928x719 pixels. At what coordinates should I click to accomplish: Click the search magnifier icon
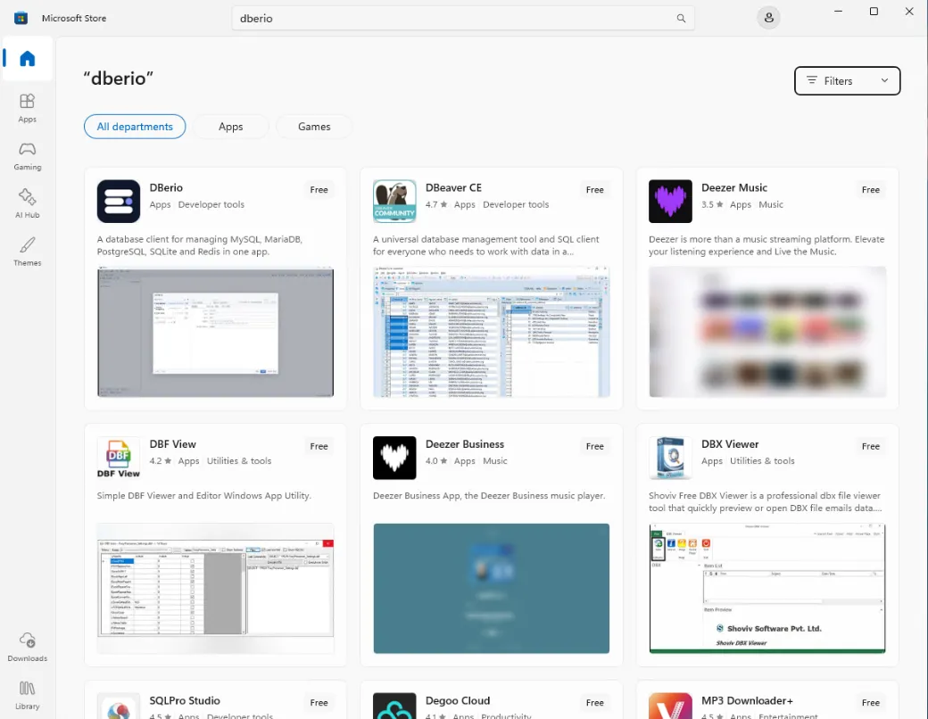click(681, 19)
